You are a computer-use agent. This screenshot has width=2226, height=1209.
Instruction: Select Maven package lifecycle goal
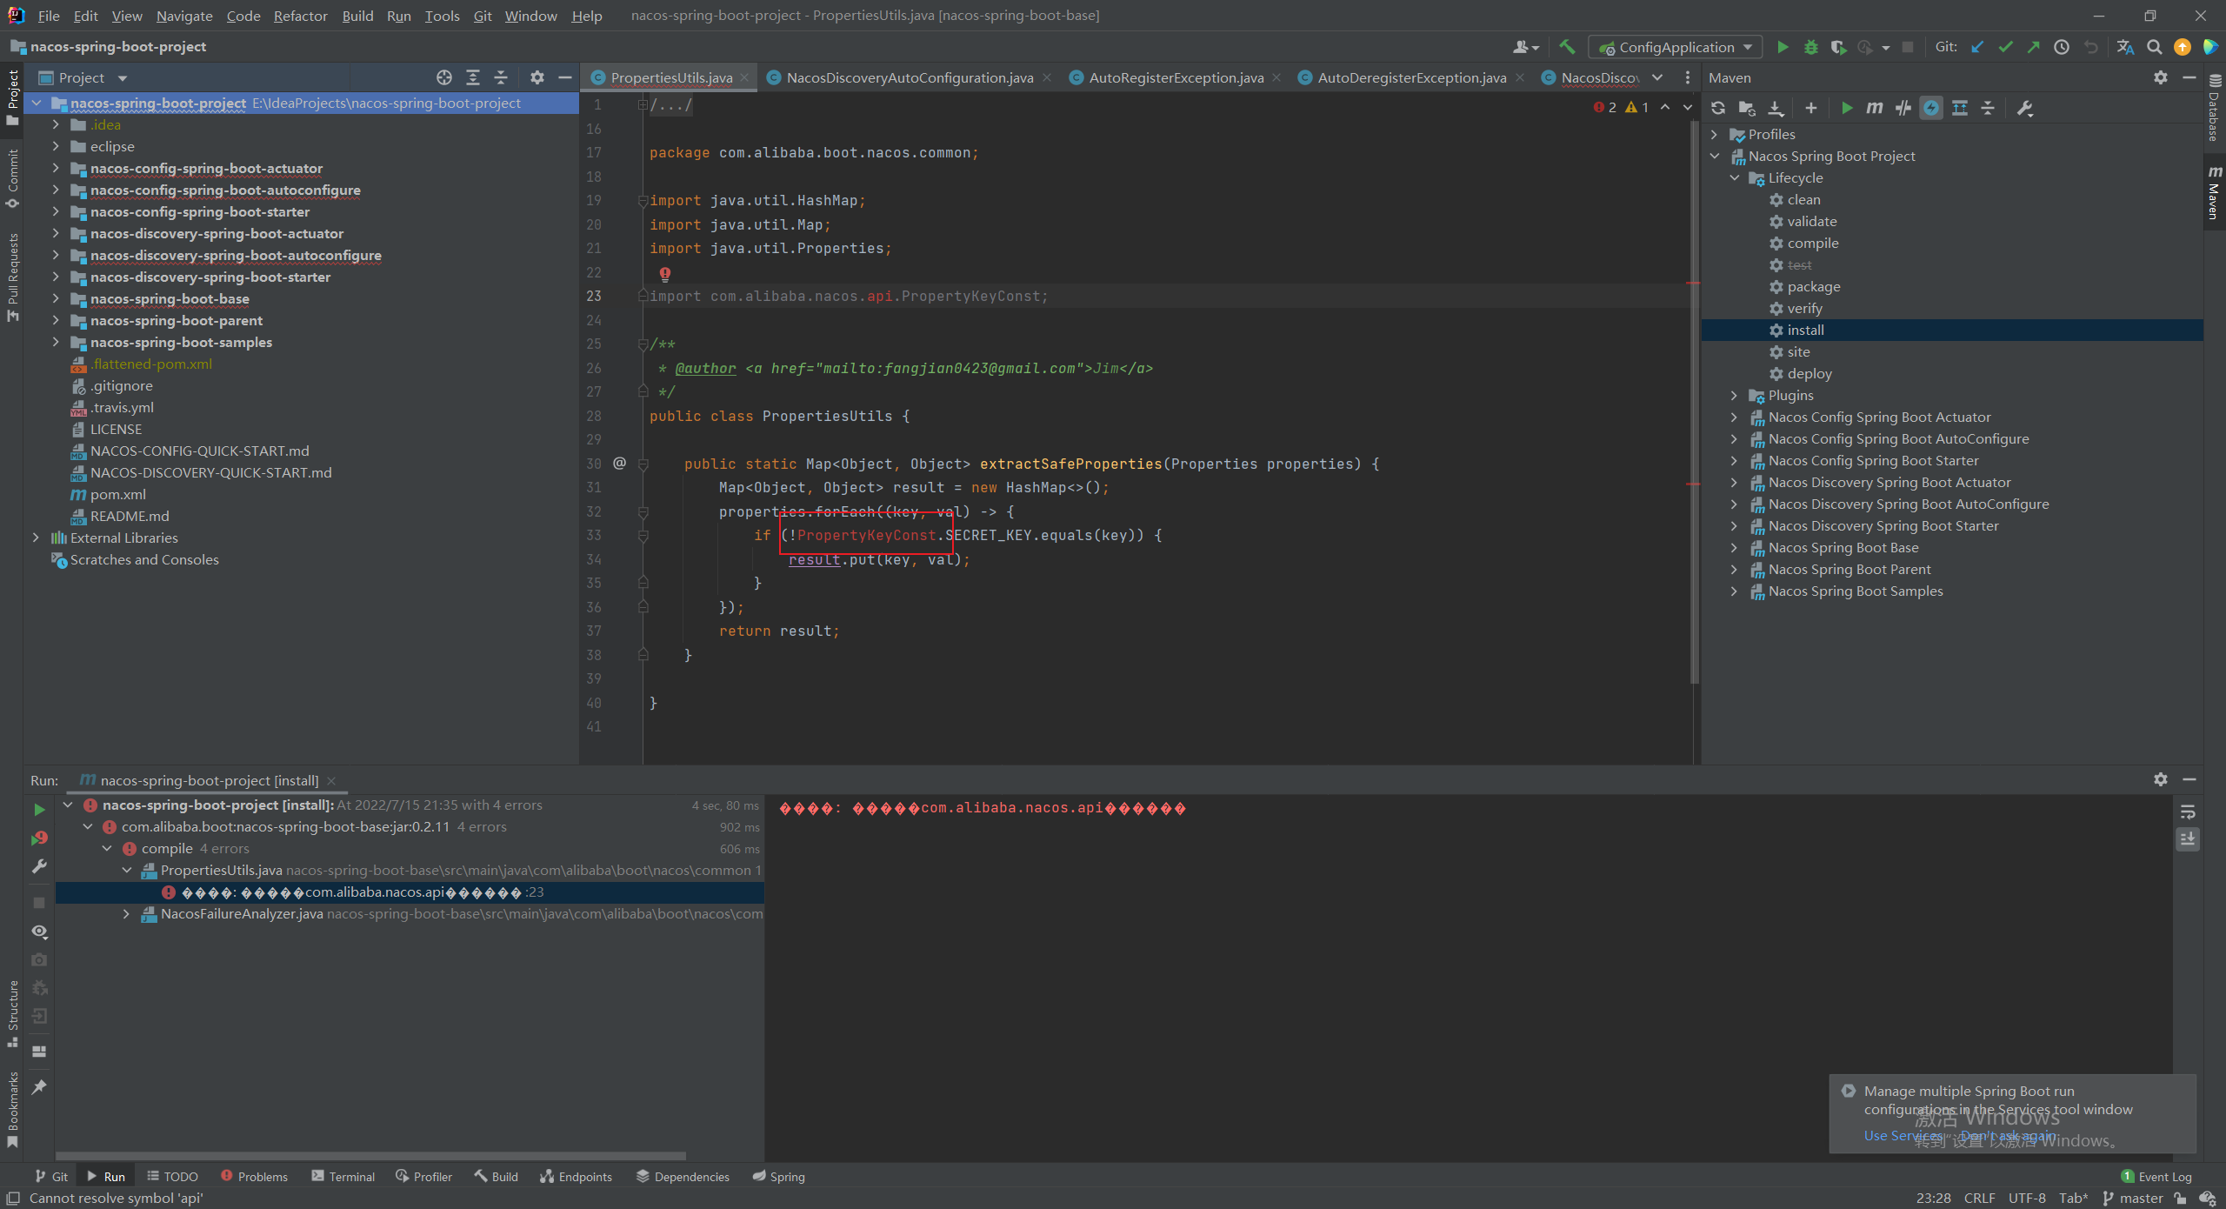coord(1814,286)
